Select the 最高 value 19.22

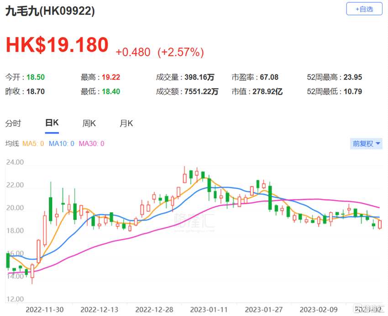111,77
